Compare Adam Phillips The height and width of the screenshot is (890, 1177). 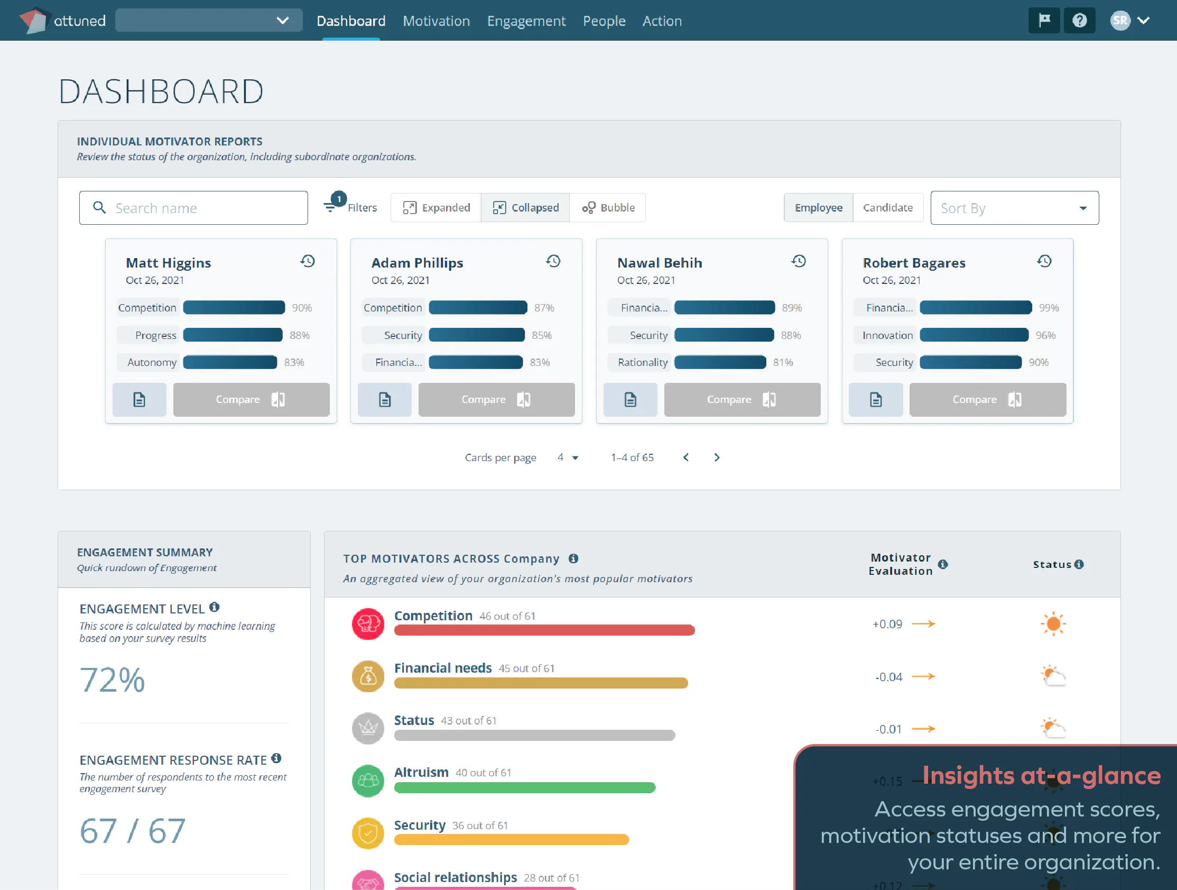tap(496, 400)
